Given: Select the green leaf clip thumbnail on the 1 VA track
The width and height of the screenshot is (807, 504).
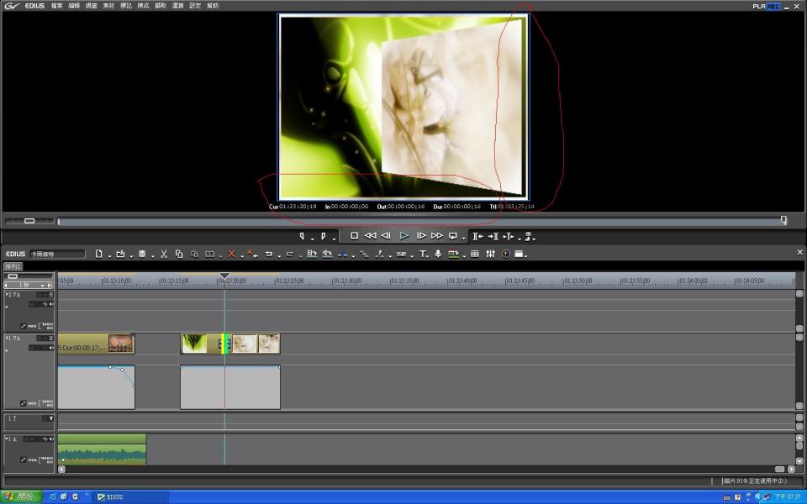Looking at the screenshot, I should point(194,344).
